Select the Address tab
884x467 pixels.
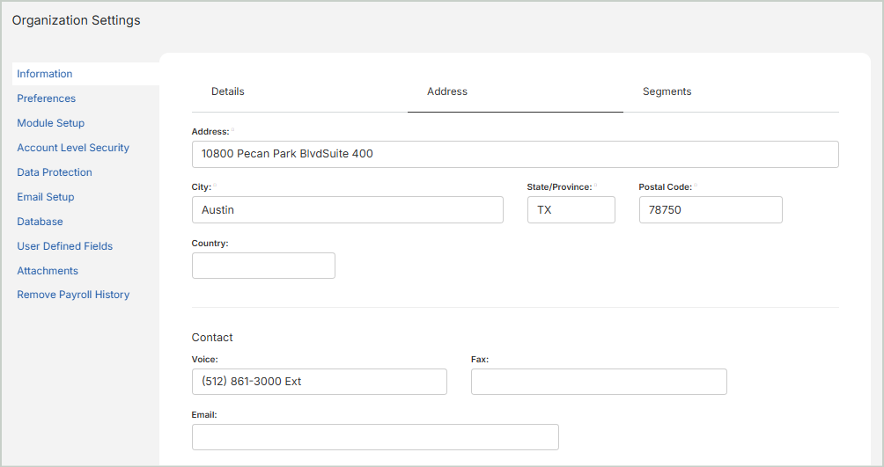[x=447, y=91]
